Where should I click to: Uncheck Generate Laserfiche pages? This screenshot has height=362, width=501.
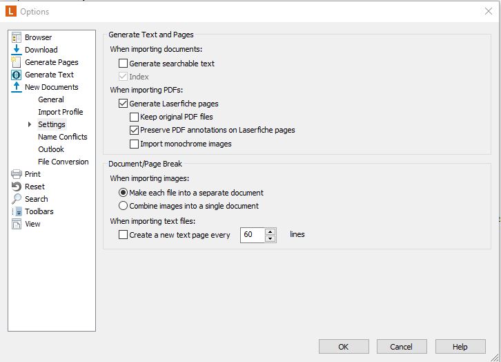pos(124,104)
